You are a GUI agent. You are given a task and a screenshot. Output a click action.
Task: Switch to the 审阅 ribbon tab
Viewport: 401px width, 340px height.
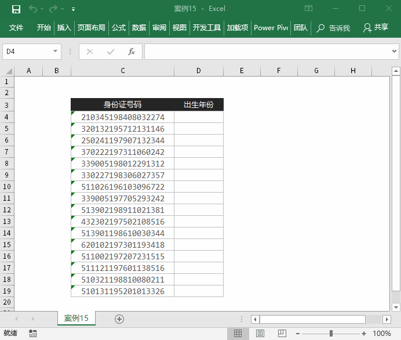pos(159,27)
